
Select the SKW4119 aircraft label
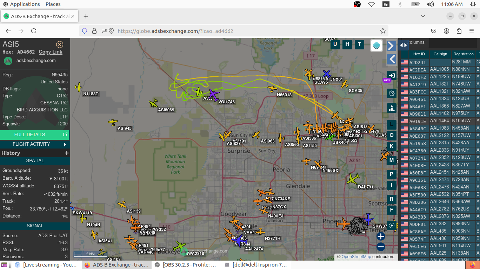tap(82, 213)
